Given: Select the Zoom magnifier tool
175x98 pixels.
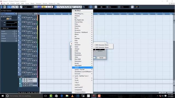Looking at the screenshot, I should point(67,7).
